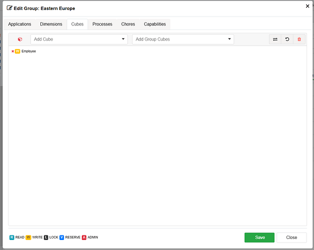This screenshot has height=250, width=314.
Task: Select the Employee cube entry
Action: [28, 51]
